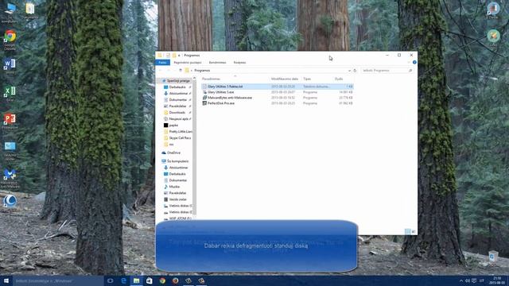Viewport: 509px width, 286px height.
Task: Click the PerfectDisk Pro.exe file icon
Action: [204, 103]
